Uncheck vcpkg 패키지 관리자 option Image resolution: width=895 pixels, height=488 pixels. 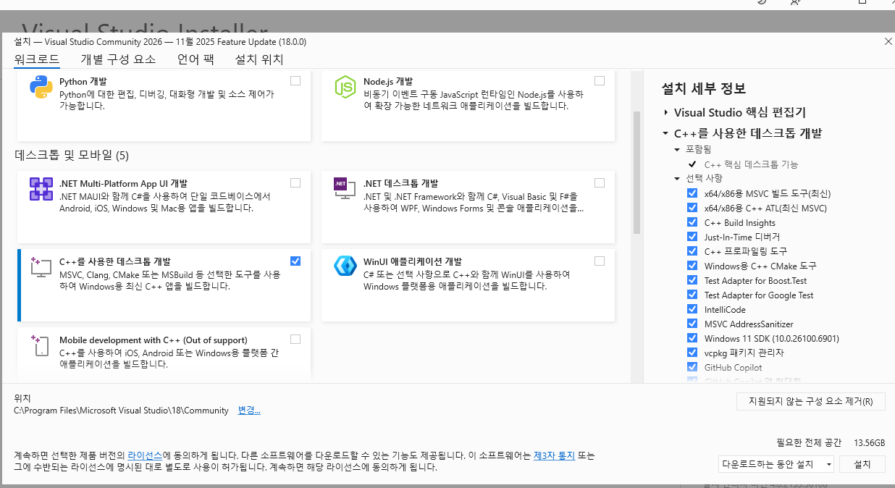coord(692,353)
